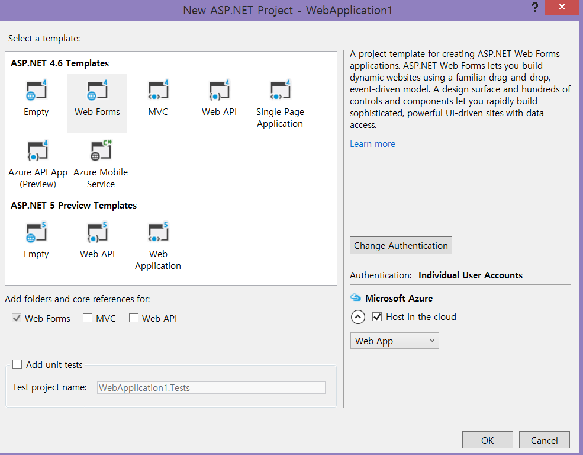Choose the Web Forms template icon

pos(97,91)
